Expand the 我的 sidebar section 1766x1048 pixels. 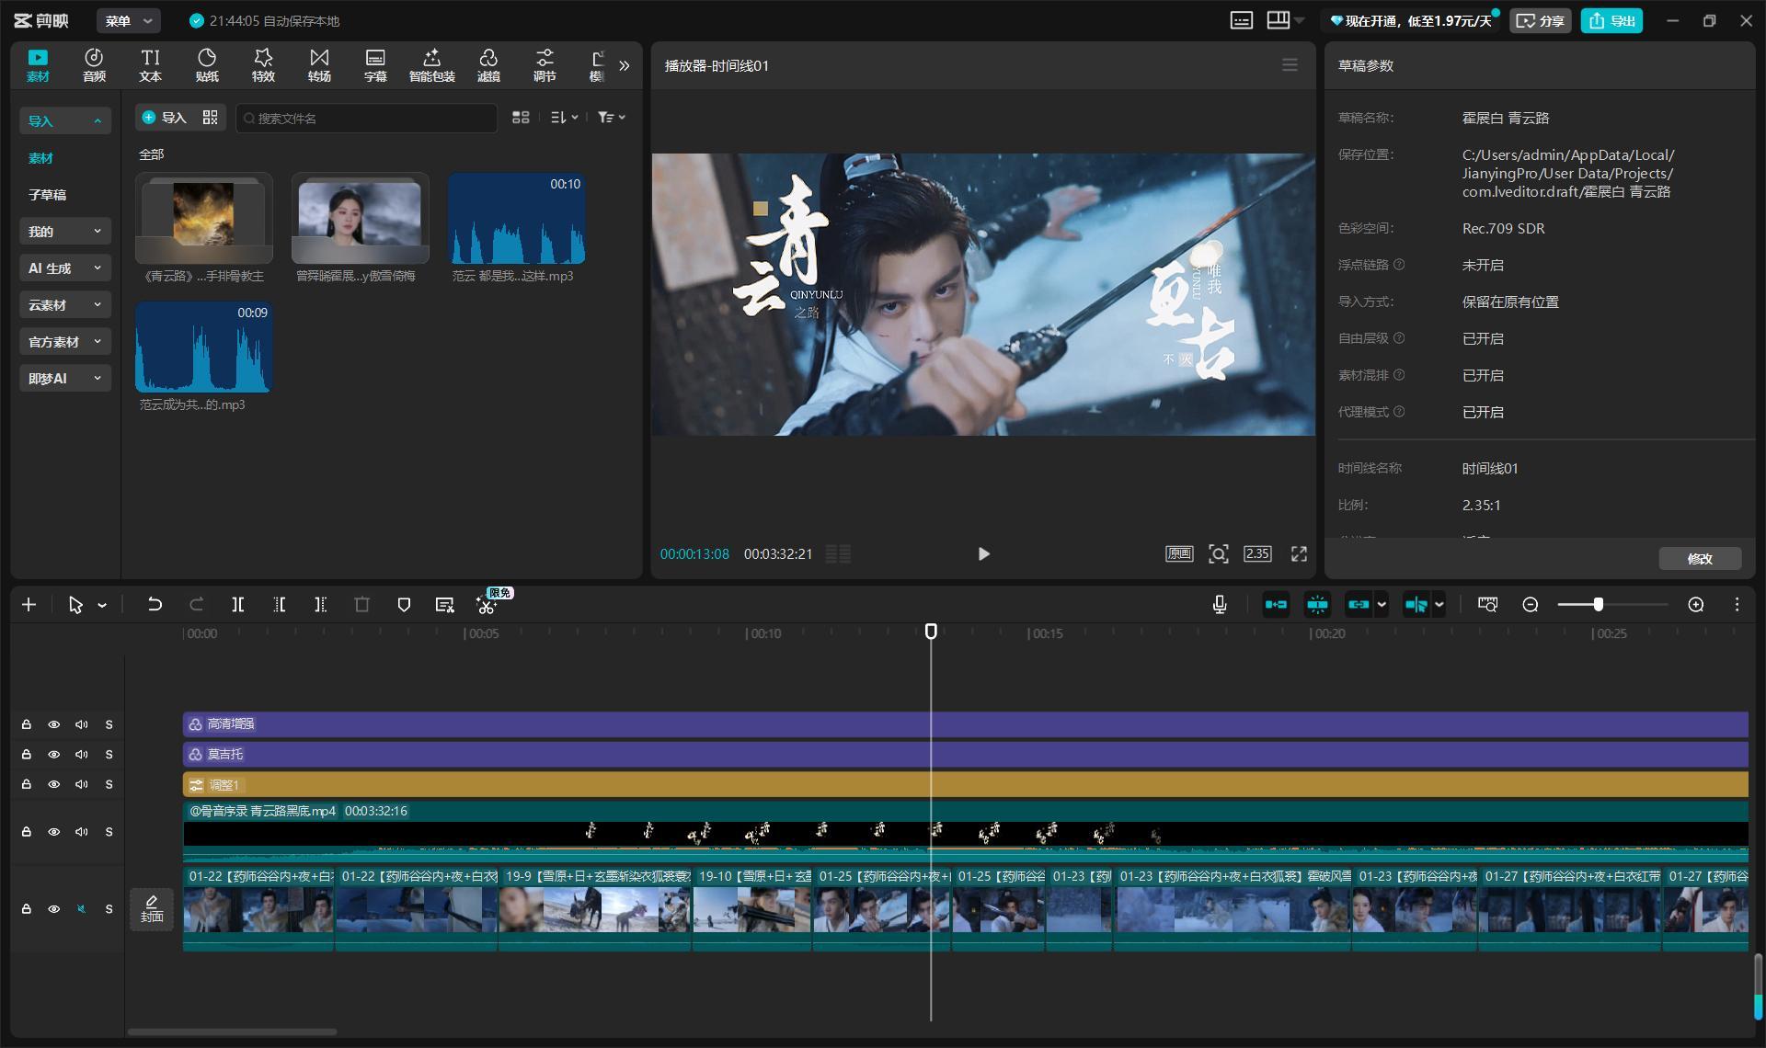click(64, 231)
